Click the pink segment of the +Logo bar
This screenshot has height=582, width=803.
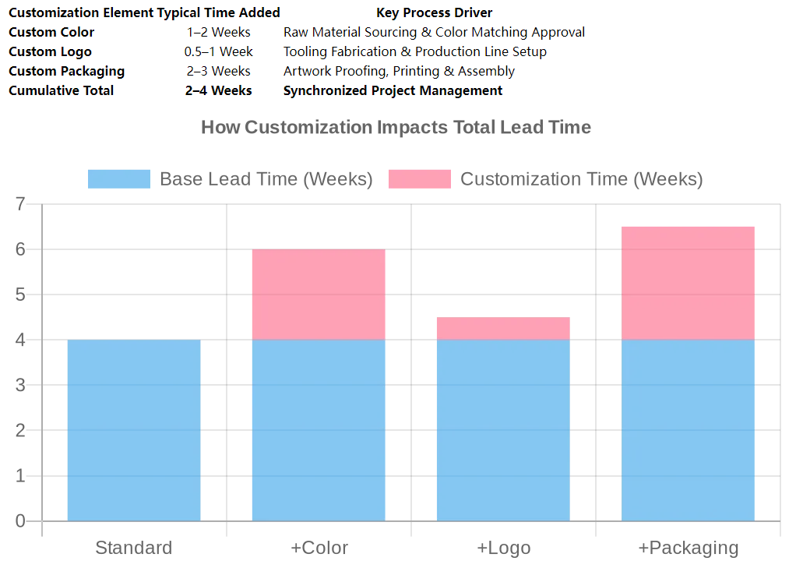[503, 329]
